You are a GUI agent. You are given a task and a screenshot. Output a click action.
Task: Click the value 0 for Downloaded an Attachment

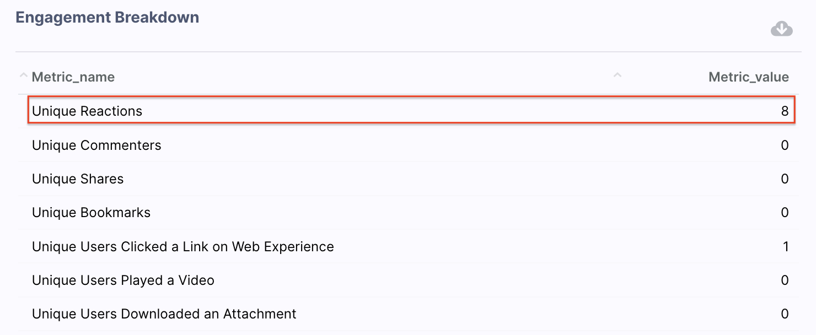[785, 314]
